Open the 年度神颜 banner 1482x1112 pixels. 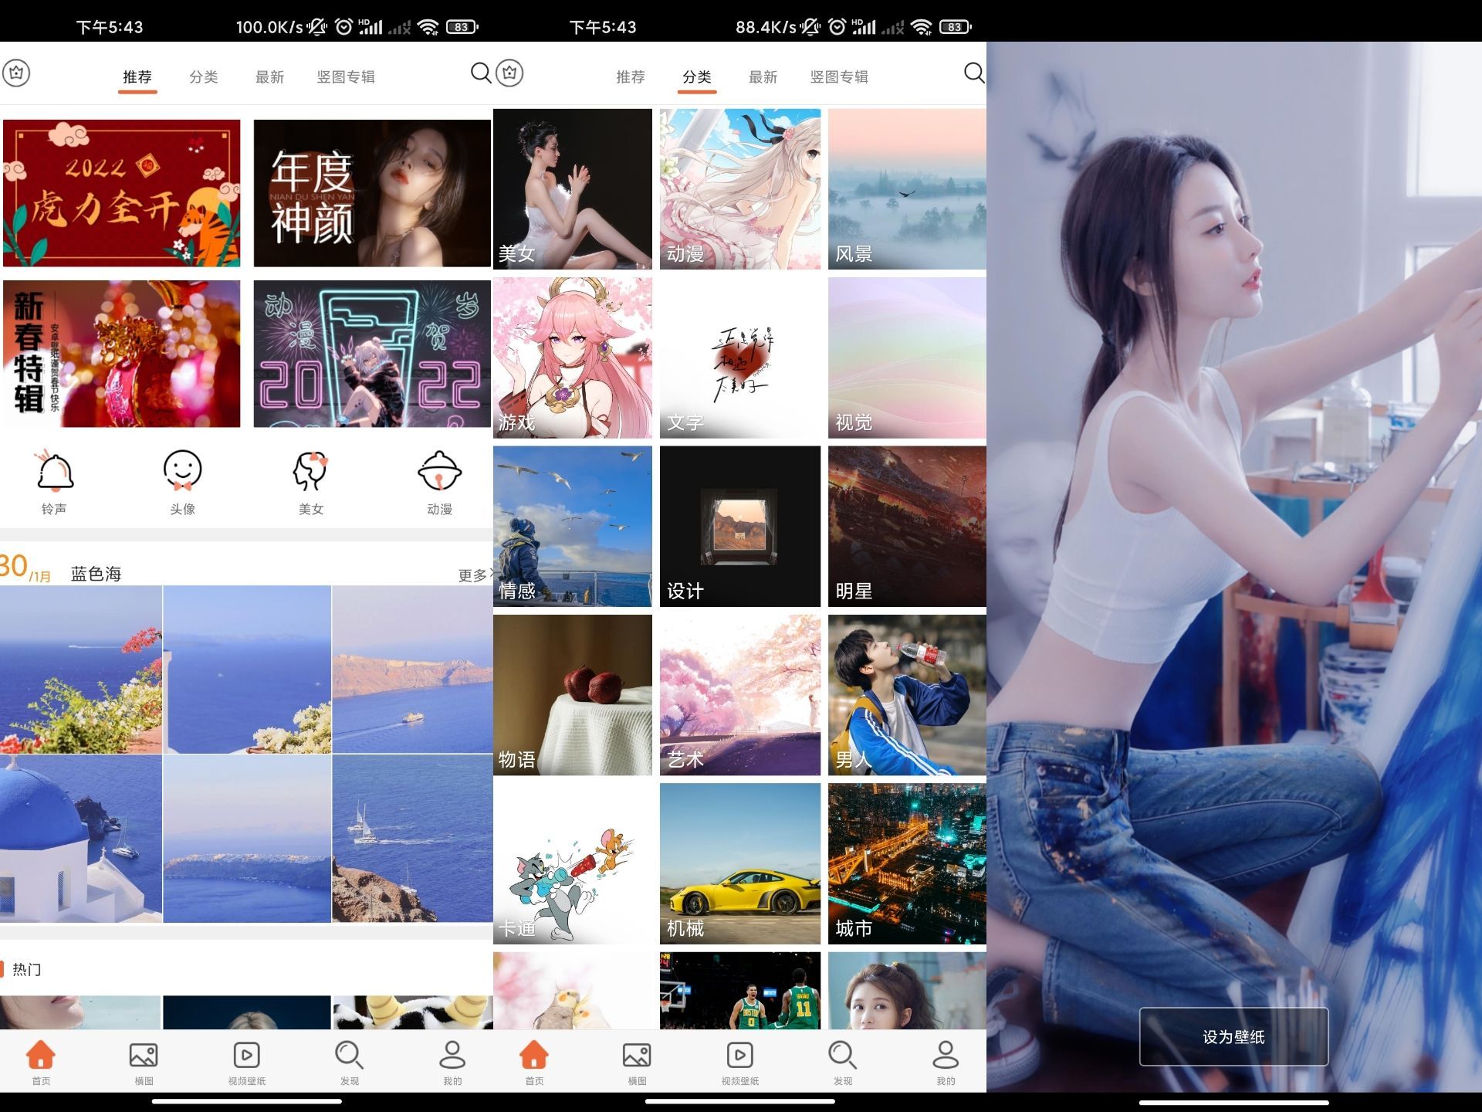[x=372, y=193]
